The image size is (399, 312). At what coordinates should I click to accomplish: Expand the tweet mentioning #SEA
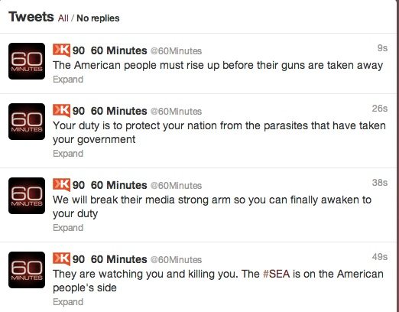pos(68,302)
